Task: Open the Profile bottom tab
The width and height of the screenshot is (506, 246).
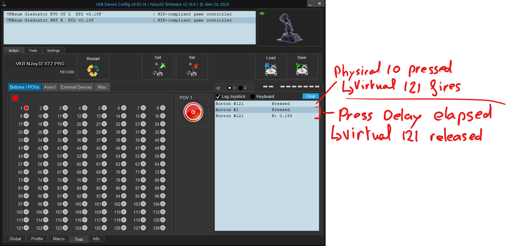Action: coord(37,239)
